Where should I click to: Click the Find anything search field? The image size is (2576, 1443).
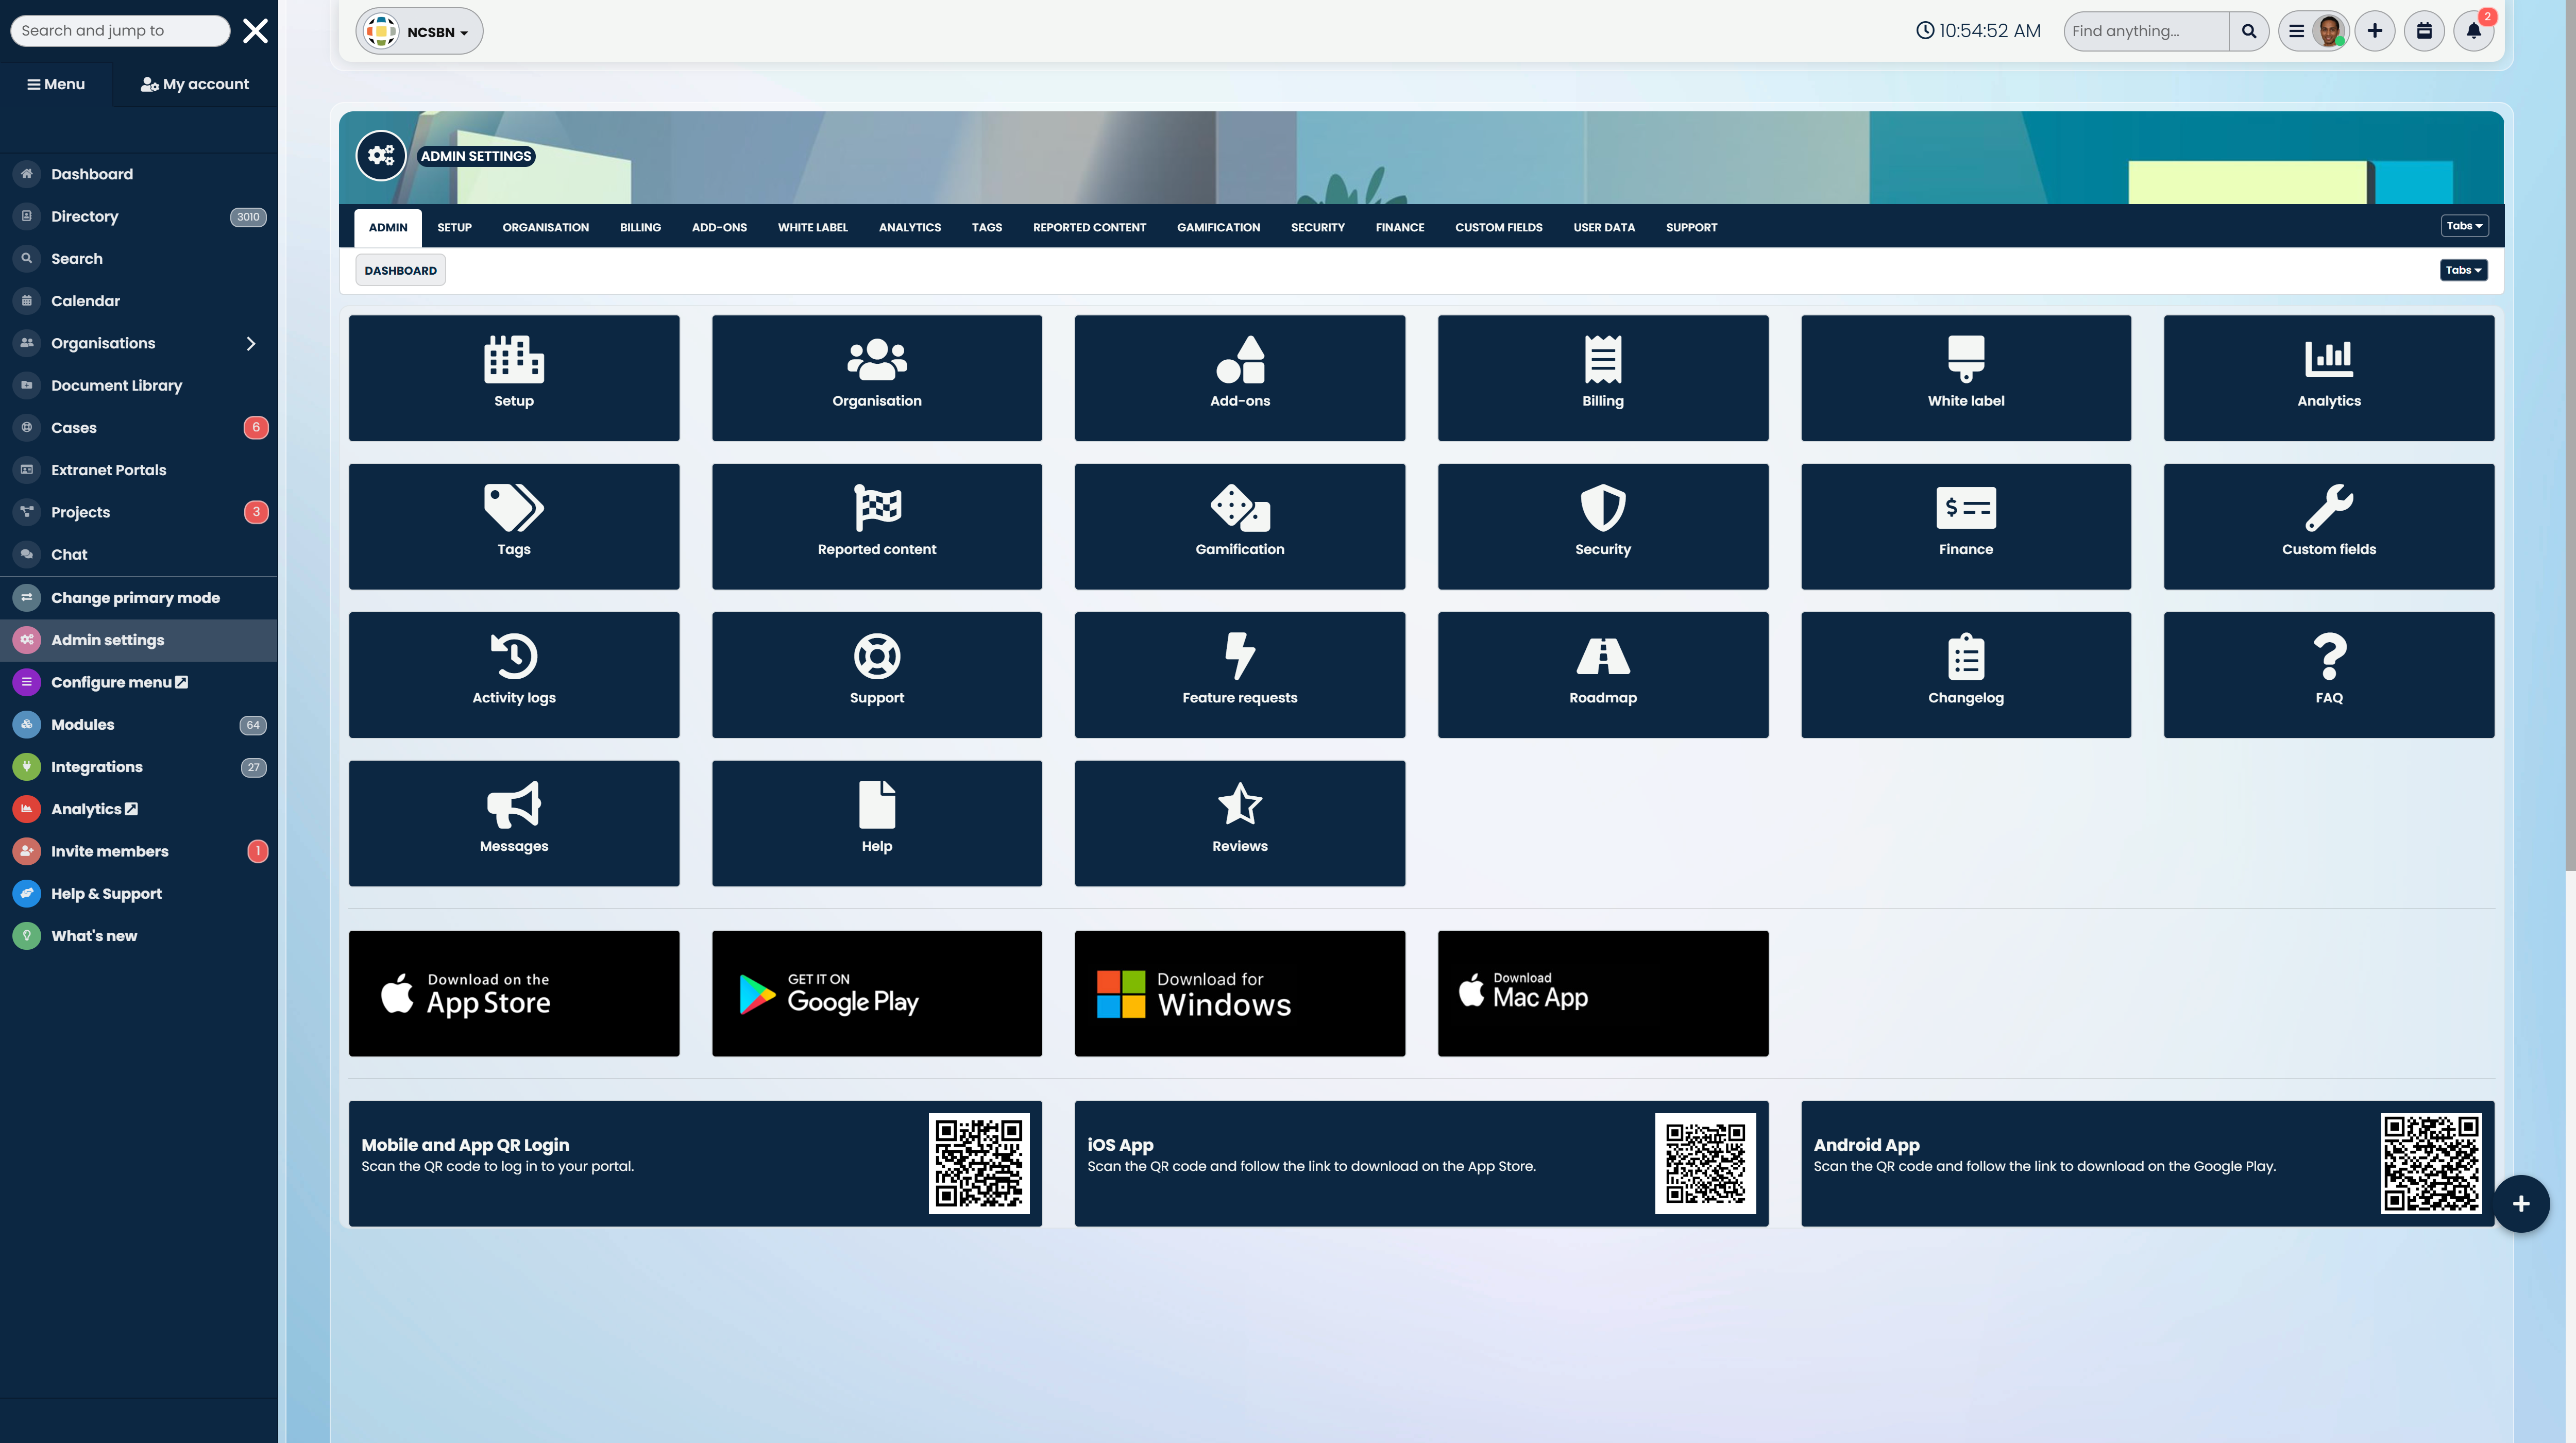(2146, 31)
